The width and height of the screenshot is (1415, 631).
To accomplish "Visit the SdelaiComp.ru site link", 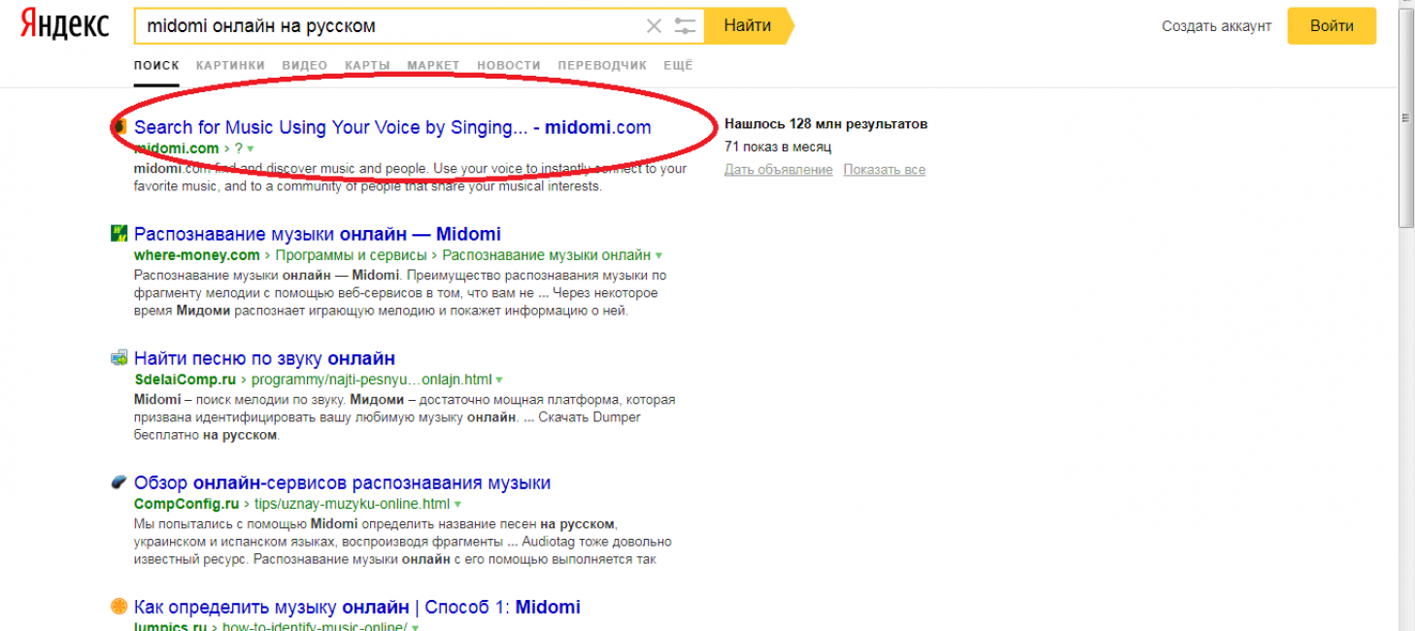I will tap(185, 380).
